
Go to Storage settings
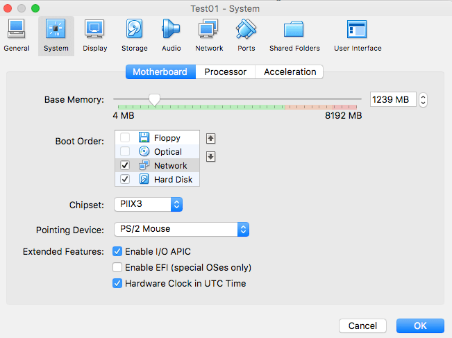coord(134,35)
